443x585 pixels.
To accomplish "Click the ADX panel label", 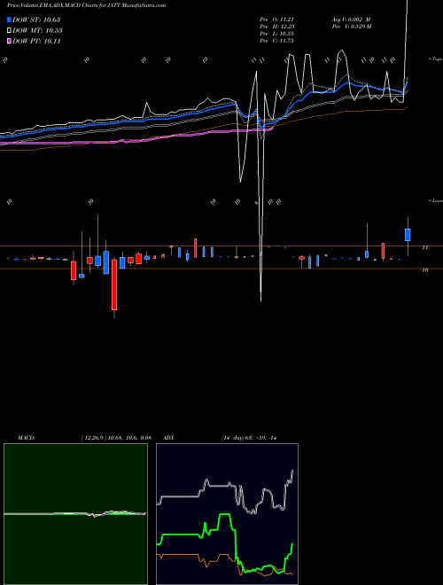I will click(x=169, y=438).
